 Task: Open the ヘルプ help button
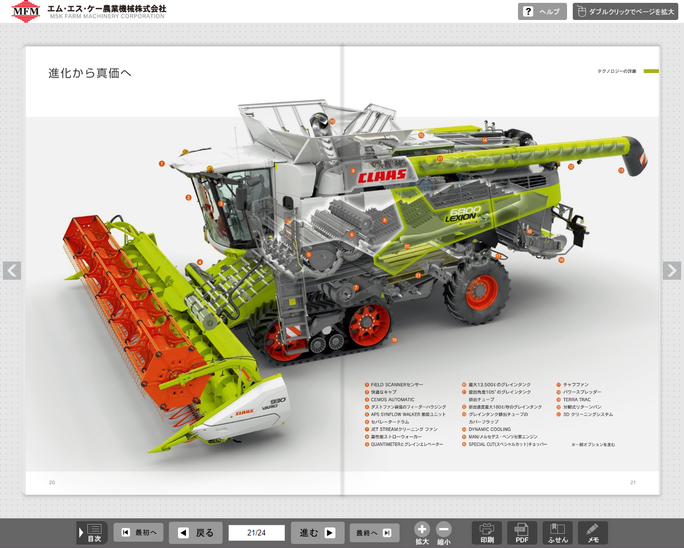coord(542,11)
